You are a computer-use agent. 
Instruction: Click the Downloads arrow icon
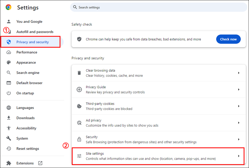click(9, 118)
